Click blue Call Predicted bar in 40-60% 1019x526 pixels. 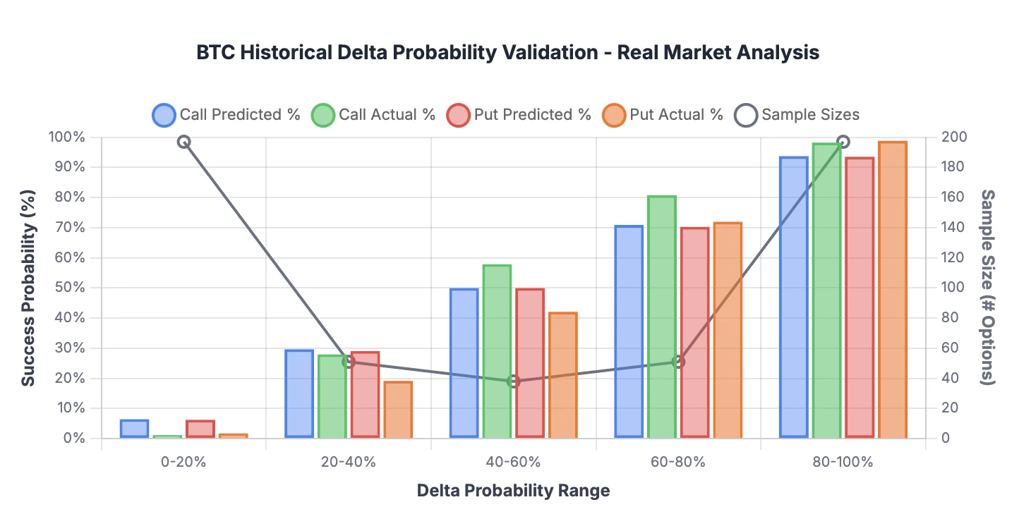(x=464, y=363)
